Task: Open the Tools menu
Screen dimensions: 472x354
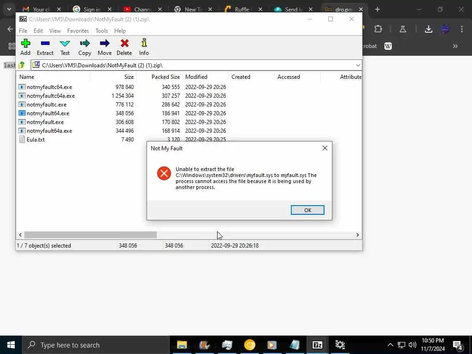Action: click(101, 31)
